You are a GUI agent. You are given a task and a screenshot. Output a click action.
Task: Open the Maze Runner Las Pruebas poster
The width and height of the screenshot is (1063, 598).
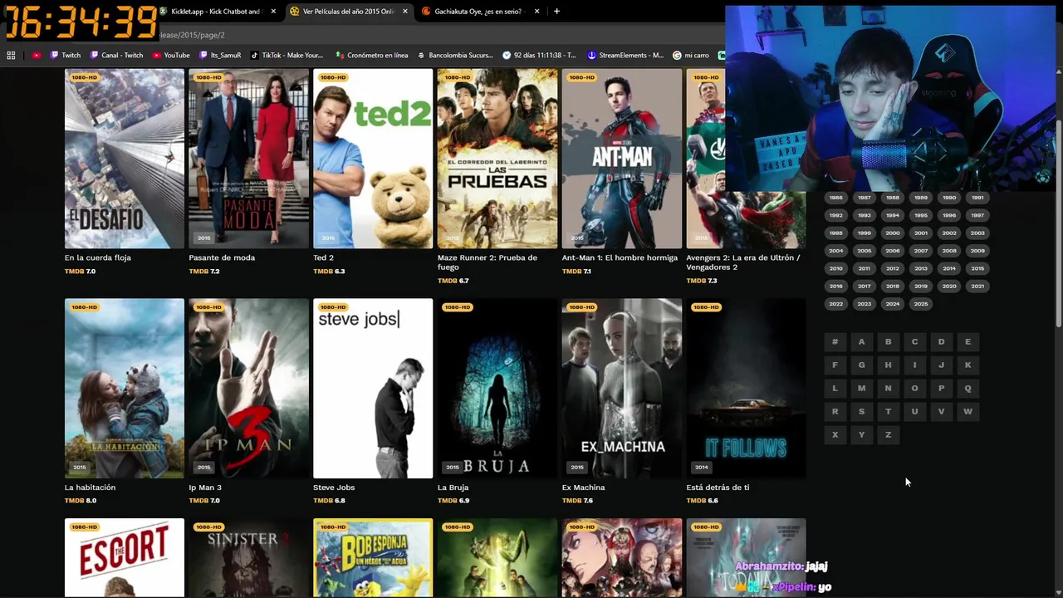(x=497, y=159)
